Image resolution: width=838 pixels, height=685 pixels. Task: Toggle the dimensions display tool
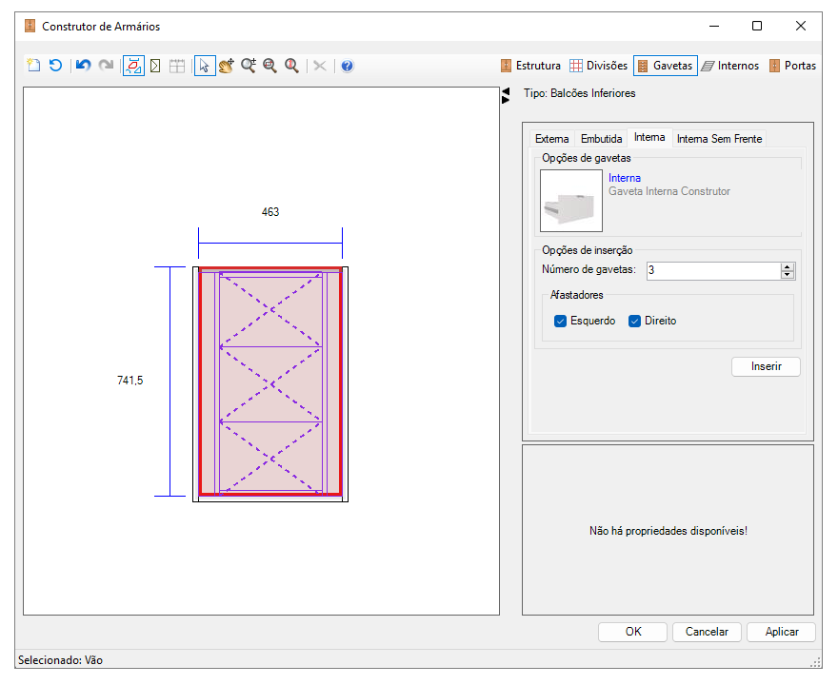[x=133, y=66]
